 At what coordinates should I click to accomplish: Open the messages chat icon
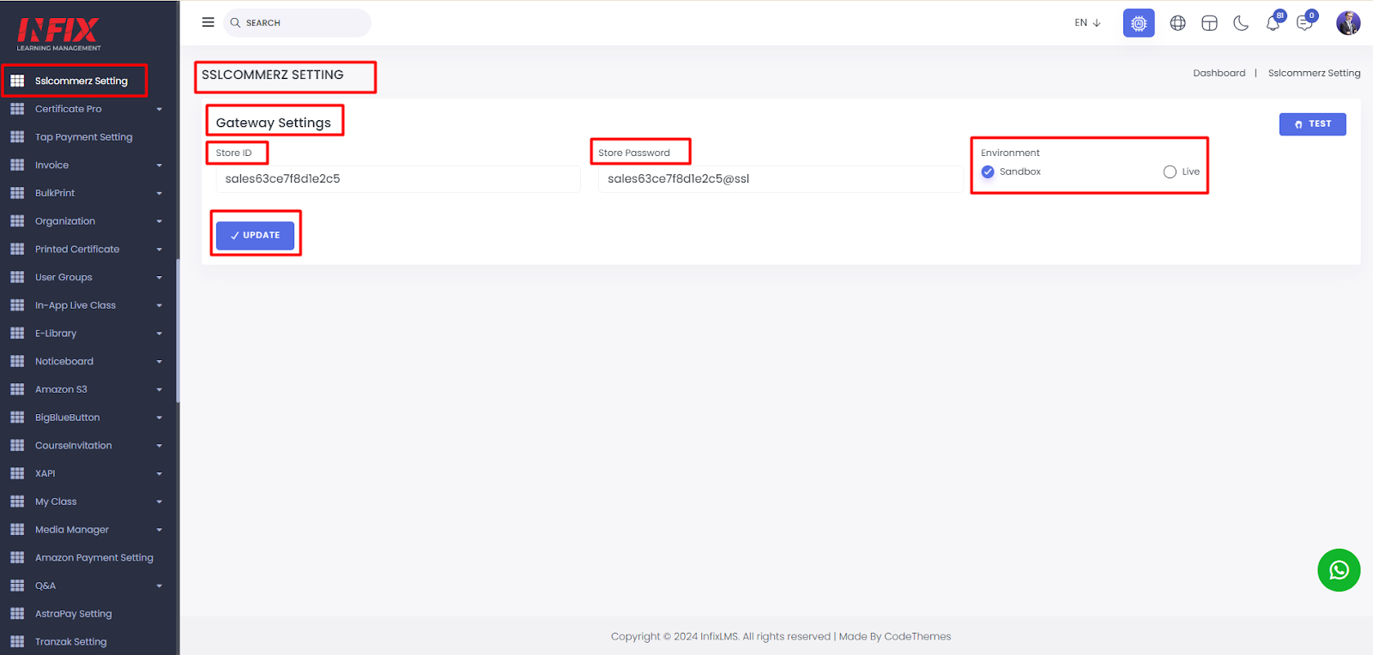point(1305,23)
